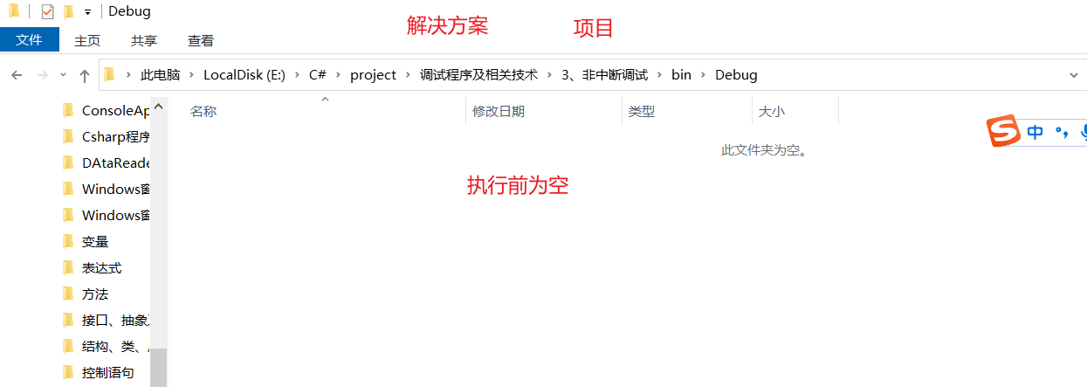1087x387 pixels.
Task: Select 表达式 folder in navigation pane
Action: pyautogui.click(x=101, y=267)
